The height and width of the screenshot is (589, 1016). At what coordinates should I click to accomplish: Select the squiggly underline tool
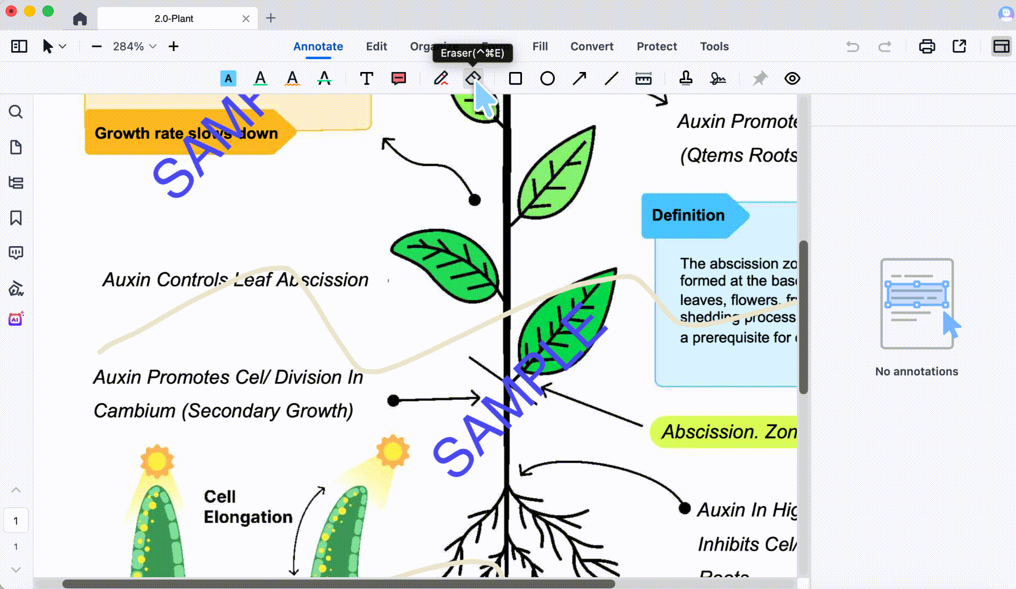click(292, 78)
